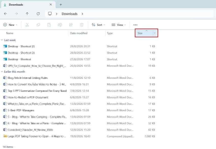Click the Share icon in toolbar
The height and width of the screenshot is (149, 216).
71,25
